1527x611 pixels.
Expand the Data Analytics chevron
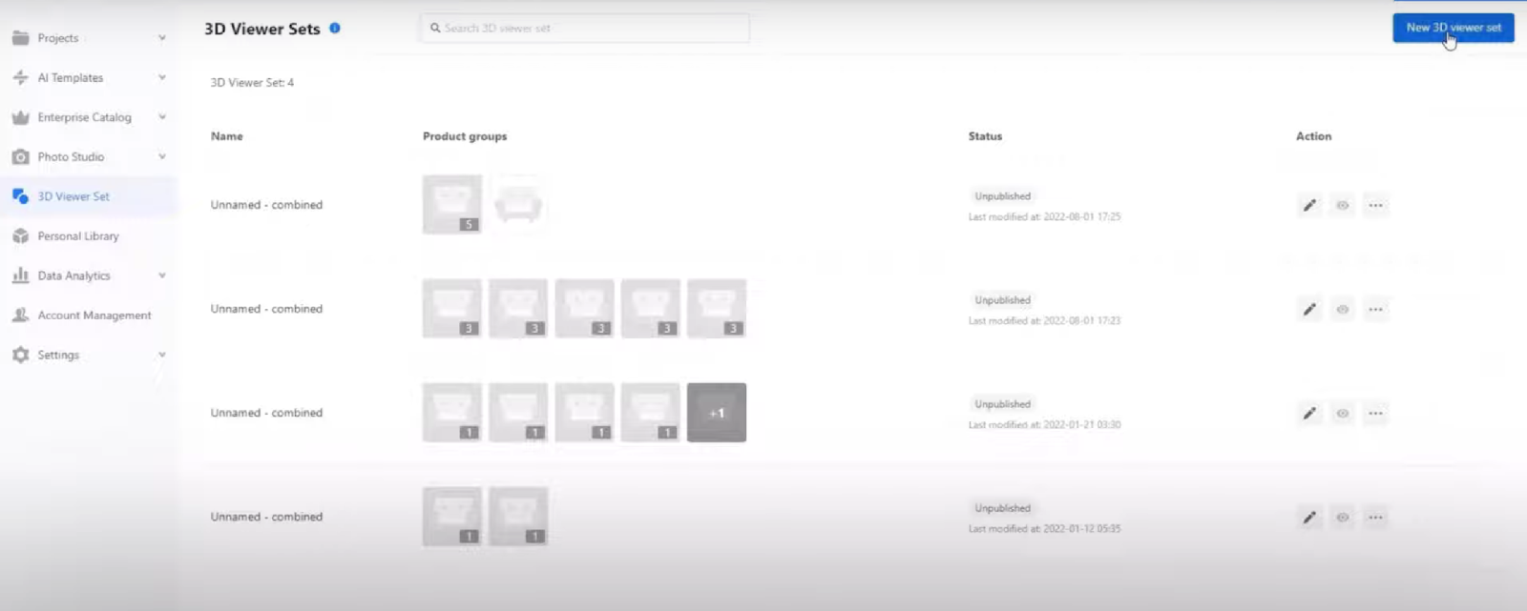tap(162, 275)
